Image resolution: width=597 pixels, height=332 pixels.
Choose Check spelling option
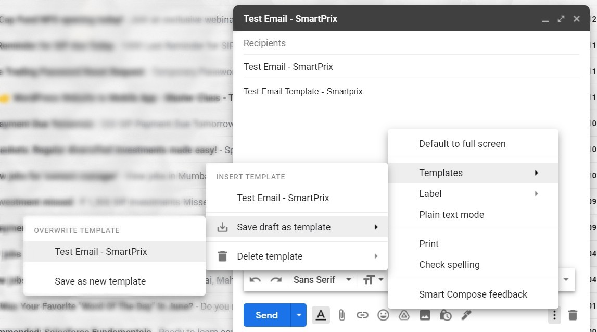[473, 265]
